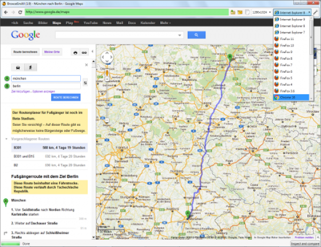Open Suche in the Google top bar
The image size is (321, 247).
tap(28, 22)
